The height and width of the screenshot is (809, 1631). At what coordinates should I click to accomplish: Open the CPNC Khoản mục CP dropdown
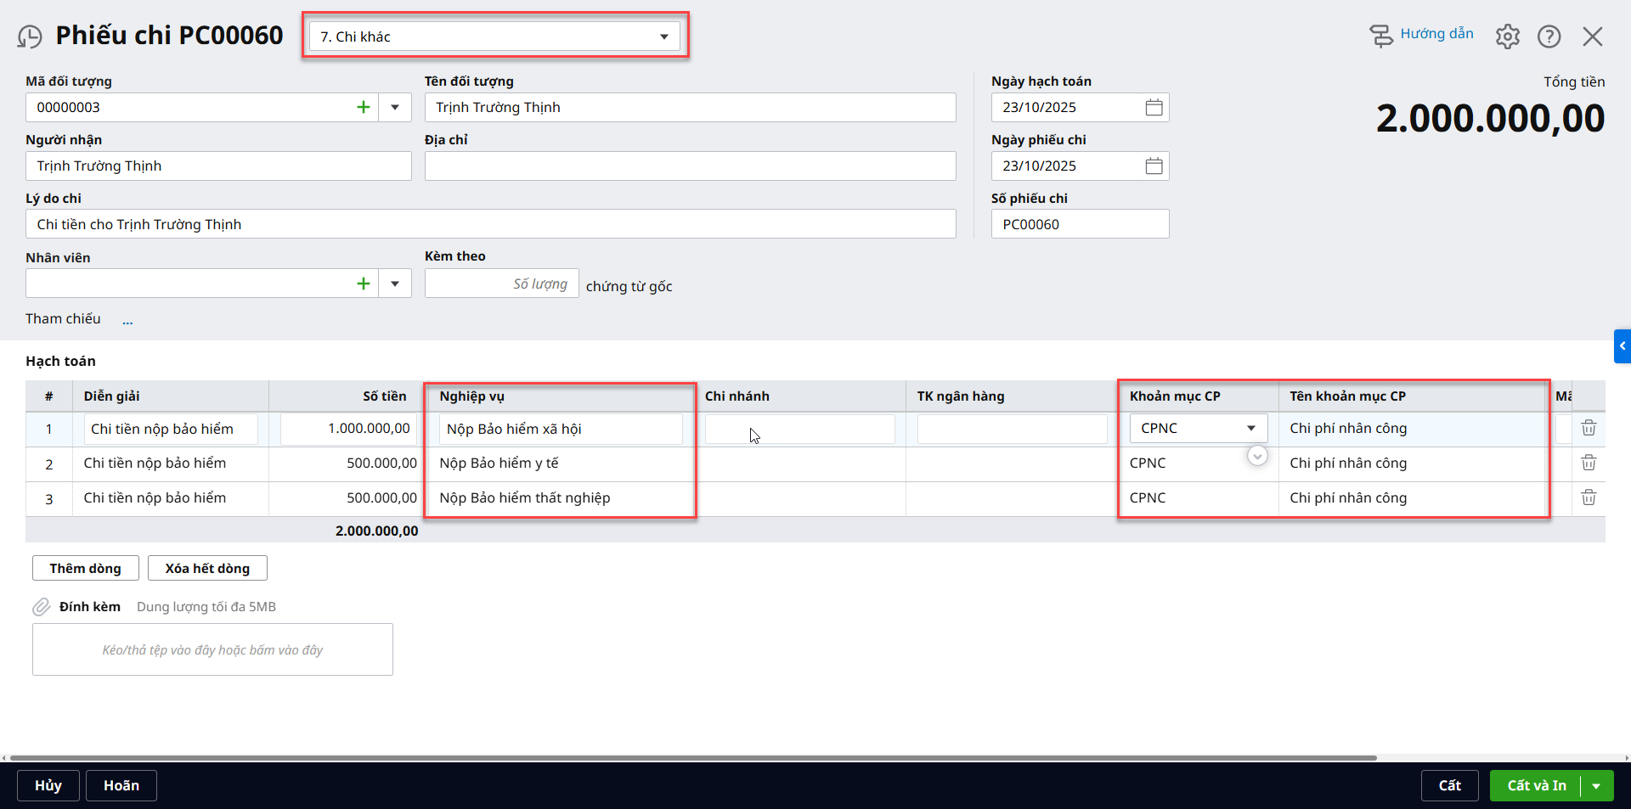pos(1250,428)
